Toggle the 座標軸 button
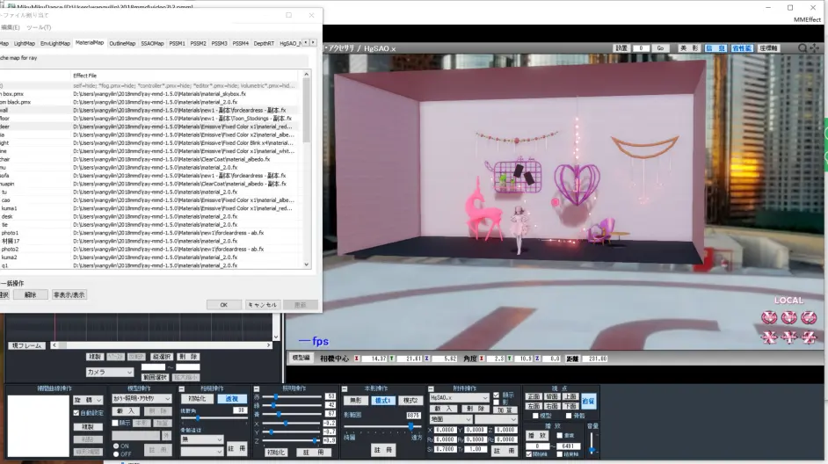 pos(768,48)
